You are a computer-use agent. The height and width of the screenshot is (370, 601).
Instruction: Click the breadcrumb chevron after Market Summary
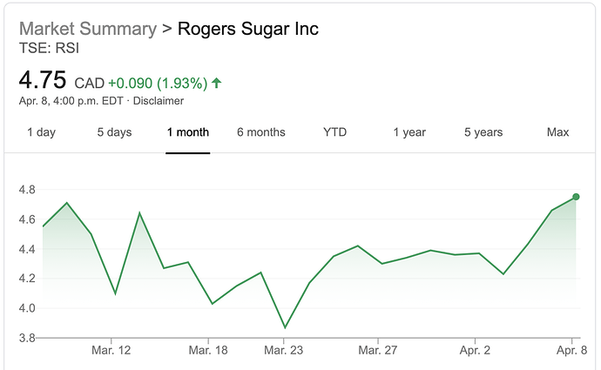(x=166, y=30)
